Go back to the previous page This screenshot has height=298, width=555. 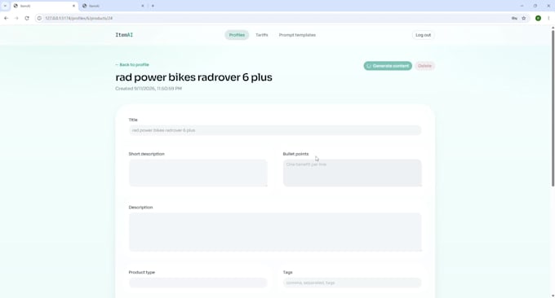6,18
